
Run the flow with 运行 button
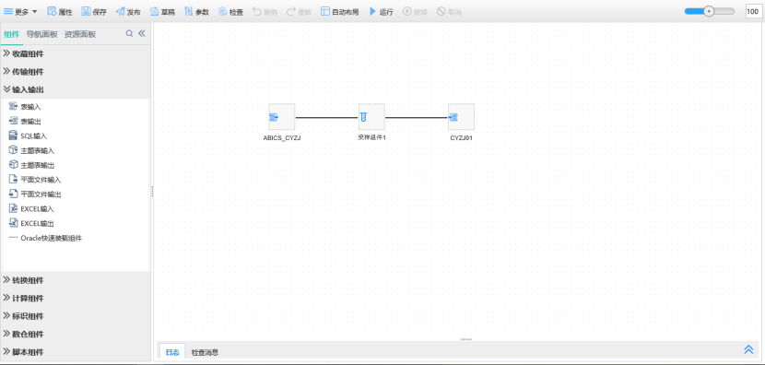point(381,12)
